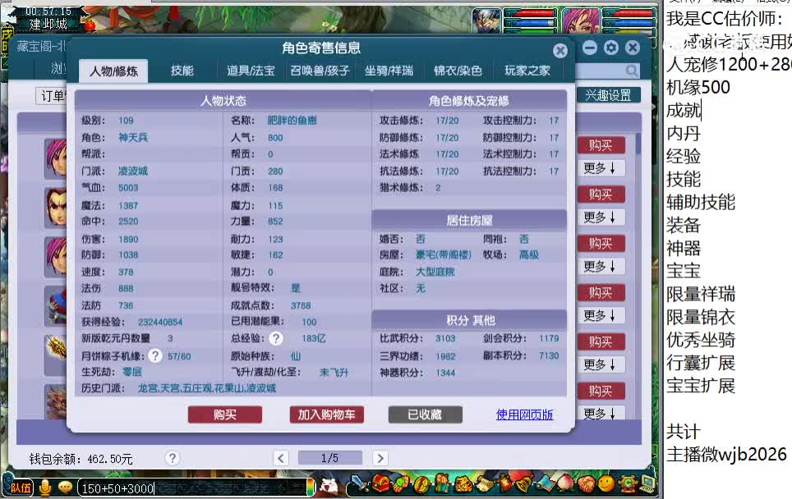Open the 锦衣/染色 tab

coord(458,71)
